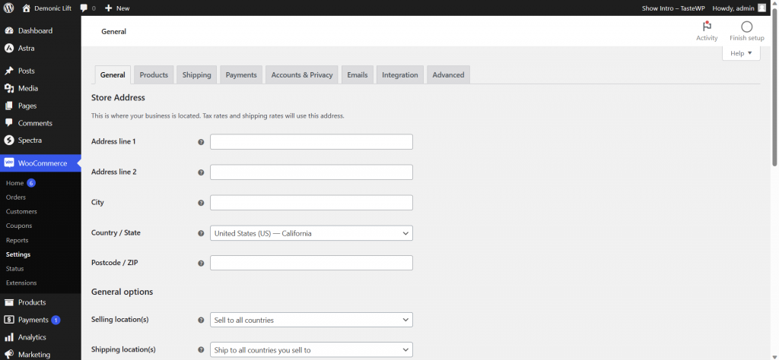Click the admin avatar in top bar

coord(762,8)
